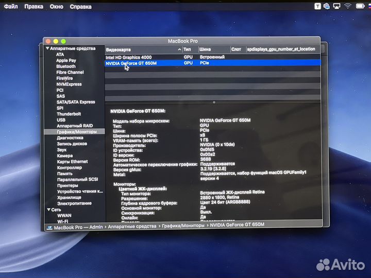Click the device ID value 0x0fd5
Screen dimensions: 371x278
point(207,149)
